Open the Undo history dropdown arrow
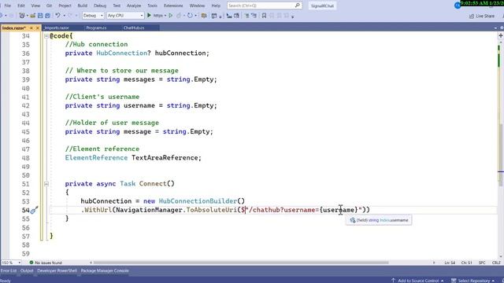Viewport: 504px width, 283px height. click(64, 16)
